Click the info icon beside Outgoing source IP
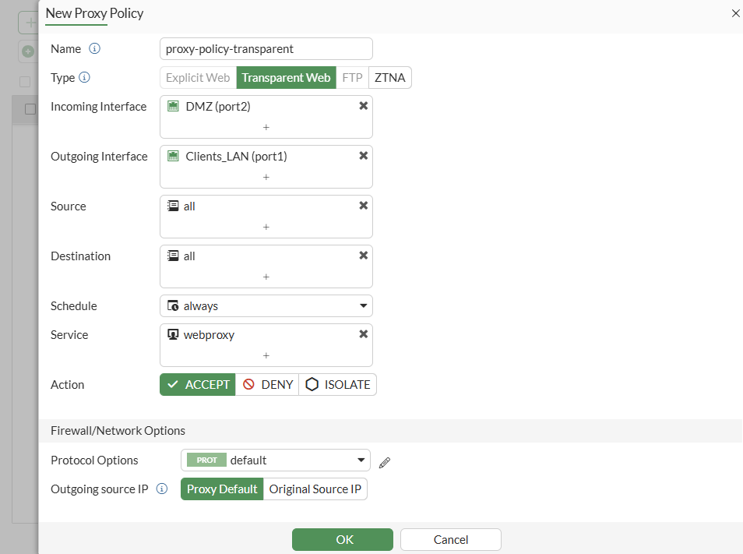 pyautogui.click(x=164, y=489)
